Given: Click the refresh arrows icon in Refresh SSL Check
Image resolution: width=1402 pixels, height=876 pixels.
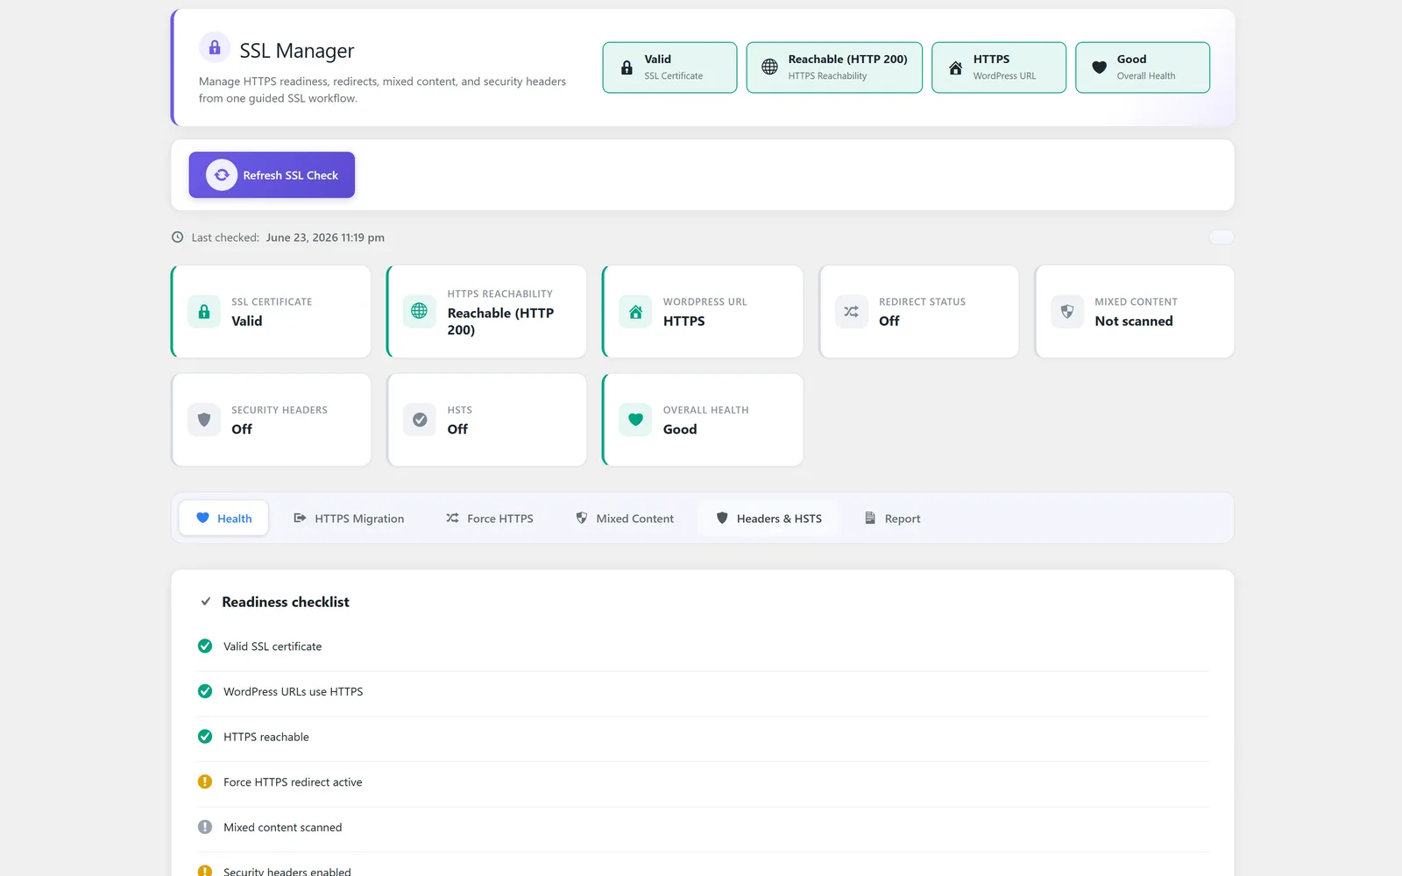Looking at the screenshot, I should pyautogui.click(x=222, y=175).
